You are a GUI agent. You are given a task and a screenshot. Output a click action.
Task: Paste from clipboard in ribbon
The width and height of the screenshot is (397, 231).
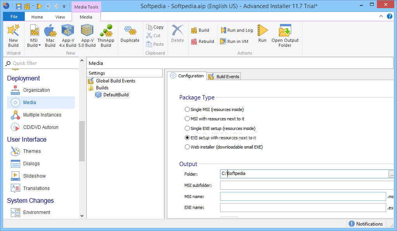pyautogui.click(x=155, y=44)
